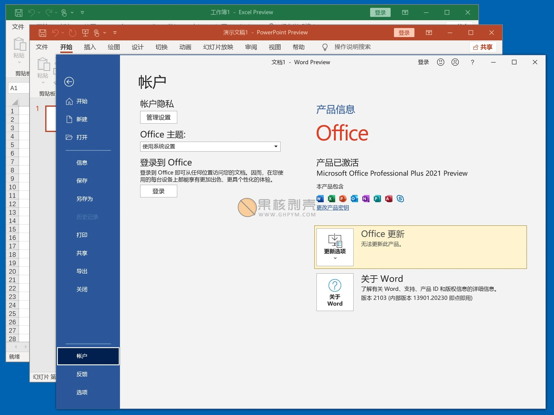
Task: Click the 共享 button in PowerPoint
Action: point(483,47)
